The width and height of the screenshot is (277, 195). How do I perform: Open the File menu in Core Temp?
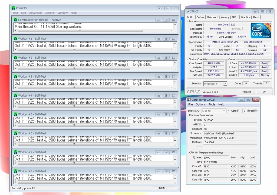pyautogui.click(x=190, y=104)
